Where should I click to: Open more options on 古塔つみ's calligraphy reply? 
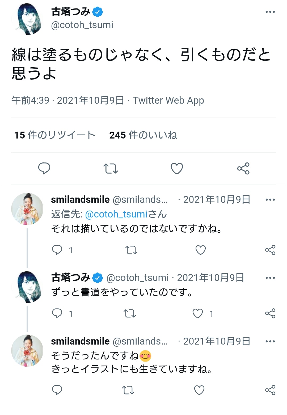(270, 278)
